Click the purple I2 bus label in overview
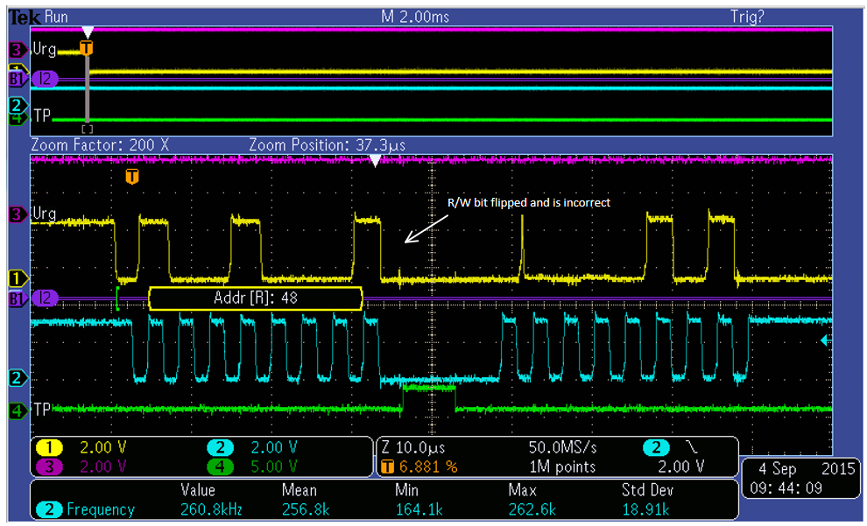Screen dimensions: 867x526 (x=45, y=79)
